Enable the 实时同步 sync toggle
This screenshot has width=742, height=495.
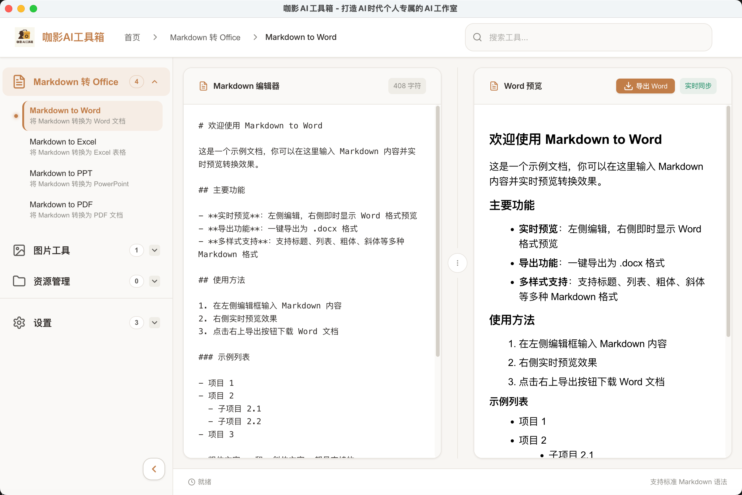pos(698,86)
